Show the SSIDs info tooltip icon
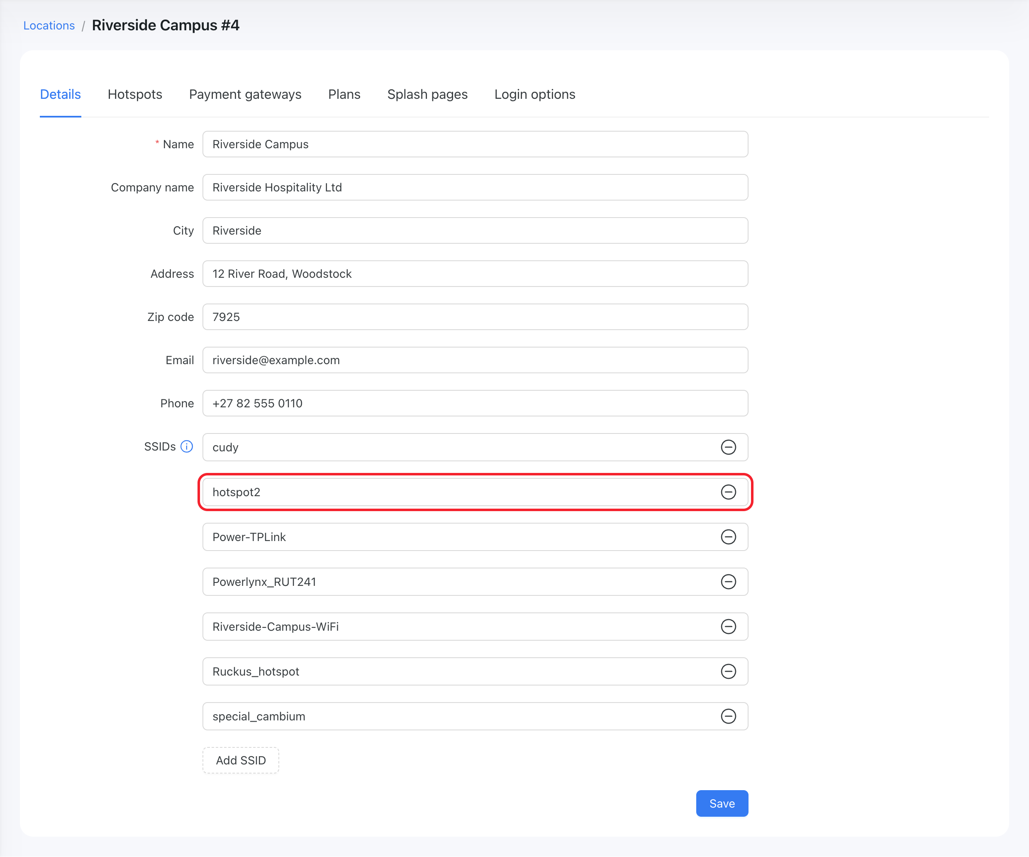 pos(187,447)
